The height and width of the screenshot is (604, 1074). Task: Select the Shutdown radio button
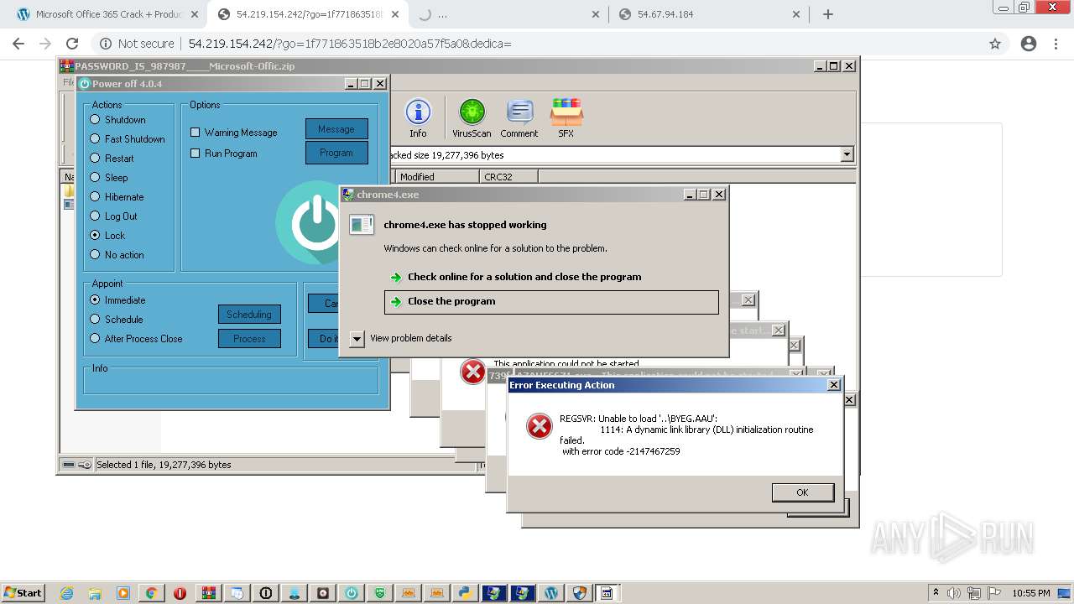95,120
